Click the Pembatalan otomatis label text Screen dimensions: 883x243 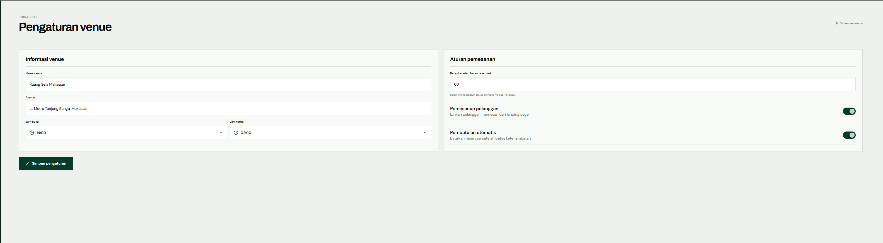tap(473, 132)
